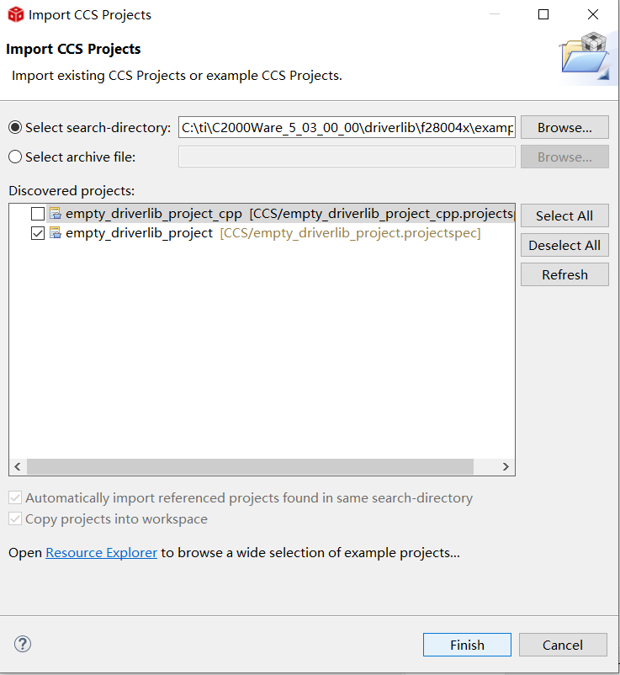The height and width of the screenshot is (675, 620).
Task: Click the CCS cube icon in title bar
Action: click(x=15, y=14)
